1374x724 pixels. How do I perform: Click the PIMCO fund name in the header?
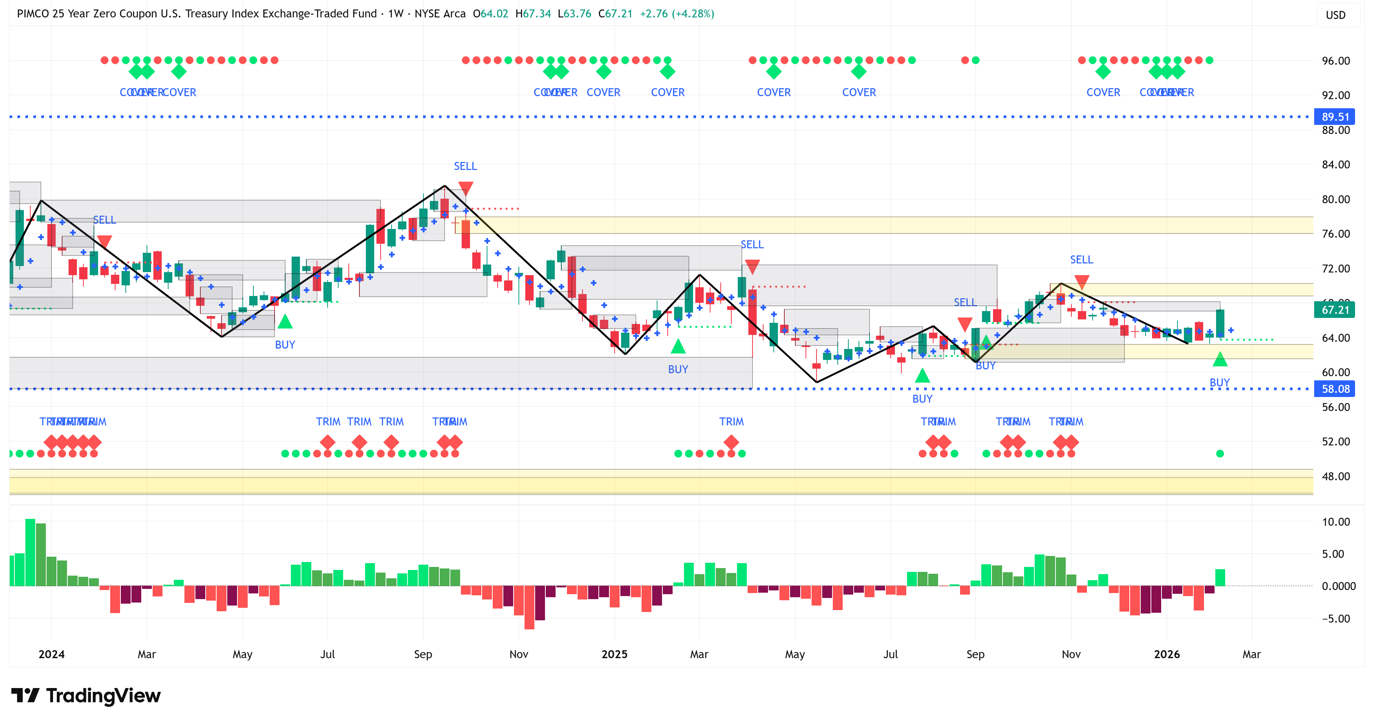[196, 13]
